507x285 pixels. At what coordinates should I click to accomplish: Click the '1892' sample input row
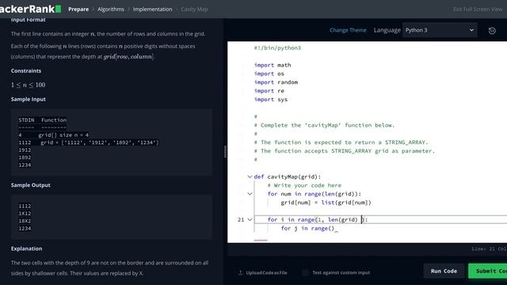pyautogui.click(x=25, y=158)
